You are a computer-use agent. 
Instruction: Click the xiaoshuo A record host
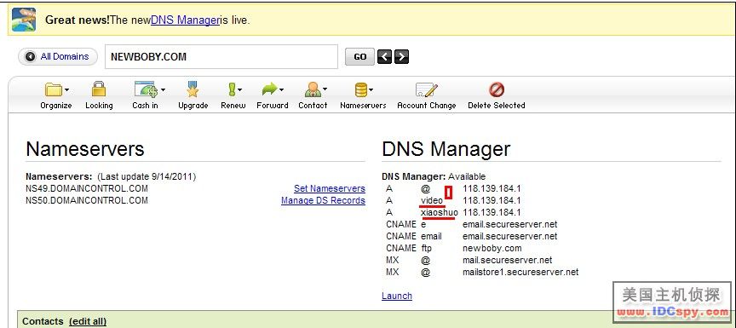pyautogui.click(x=440, y=212)
